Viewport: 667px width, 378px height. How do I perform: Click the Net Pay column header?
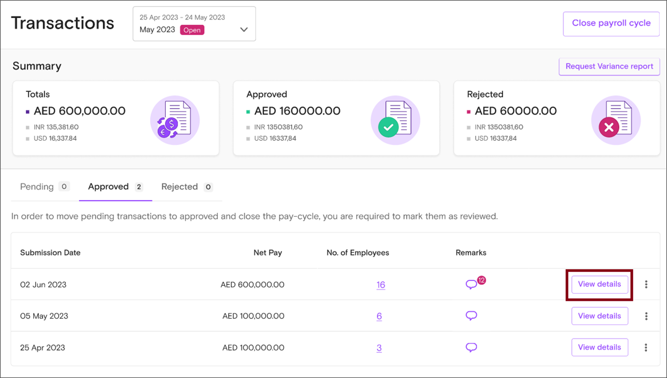[268, 253]
